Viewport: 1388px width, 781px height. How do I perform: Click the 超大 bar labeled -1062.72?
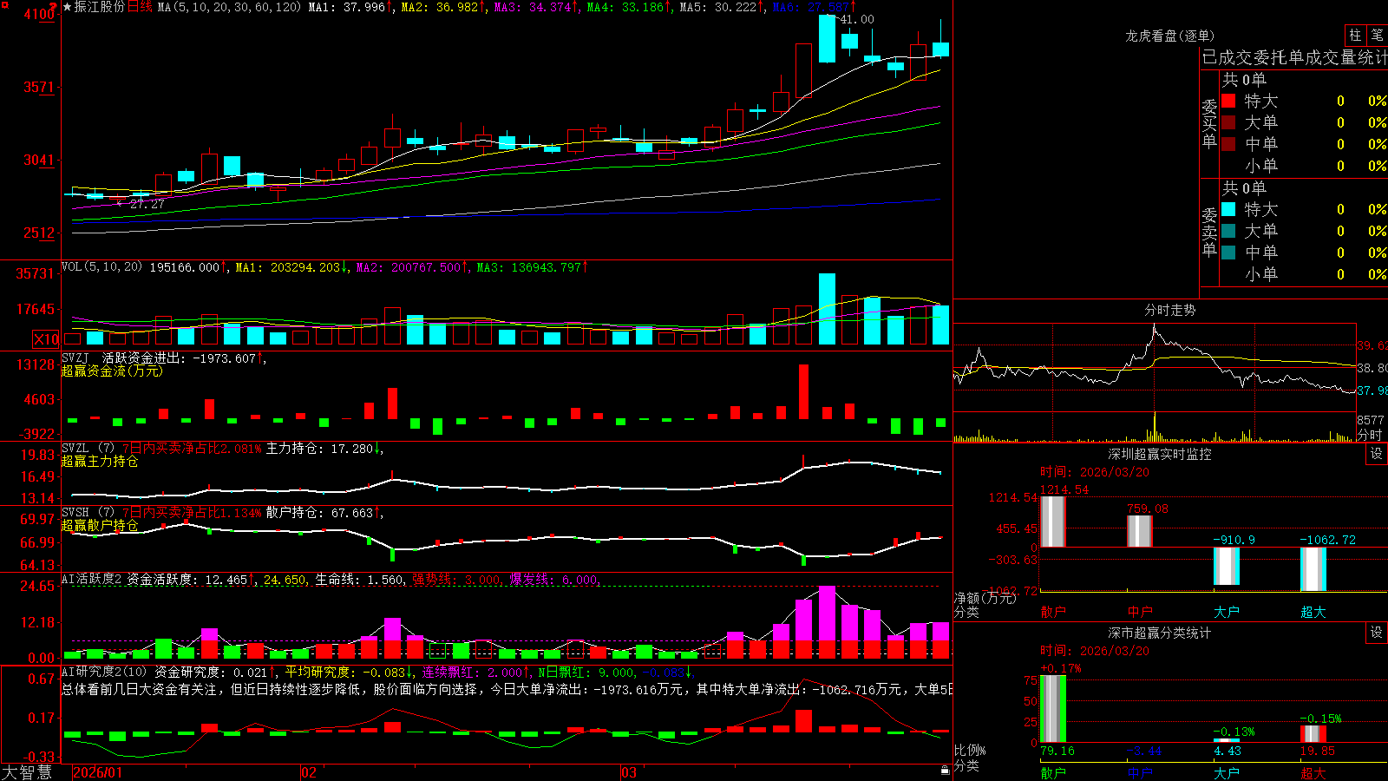[x=1313, y=569]
